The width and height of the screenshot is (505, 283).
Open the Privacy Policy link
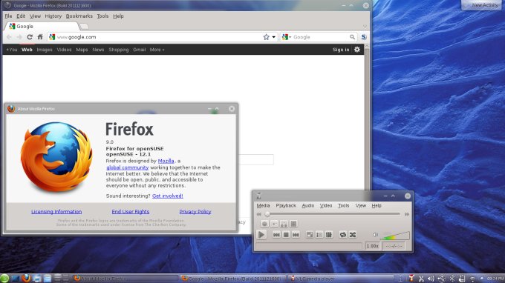[x=195, y=212]
